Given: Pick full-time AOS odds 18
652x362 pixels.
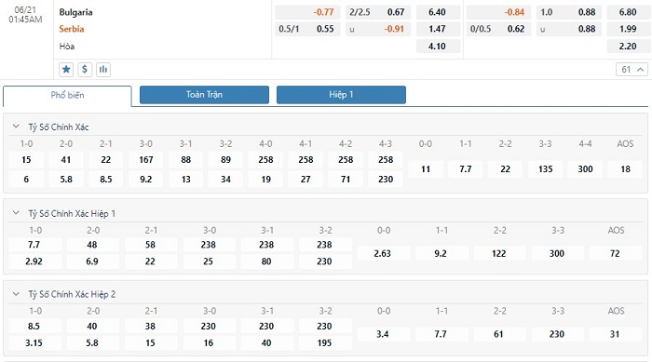Looking at the screenshot, I should tap(625, 169).
